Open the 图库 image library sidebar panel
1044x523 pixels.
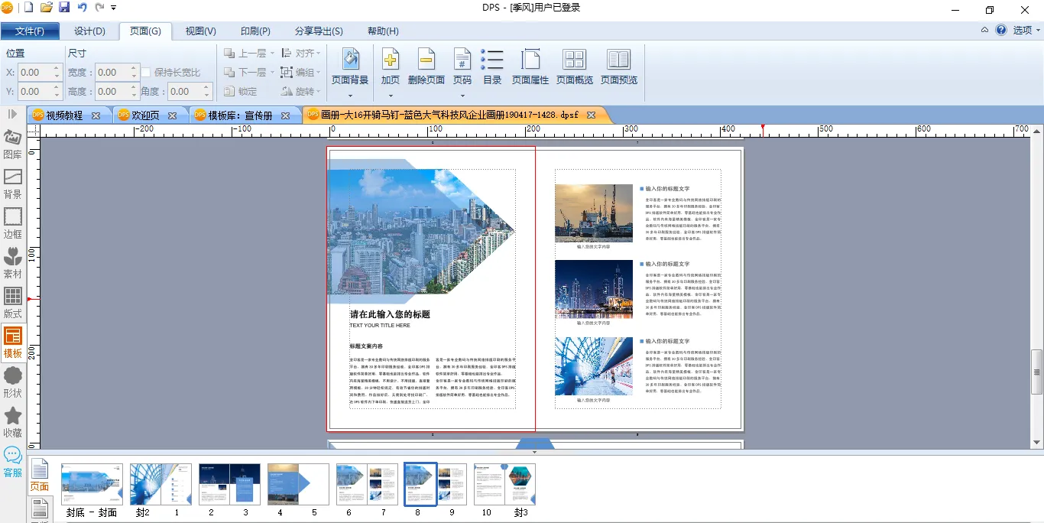[13, 144]
